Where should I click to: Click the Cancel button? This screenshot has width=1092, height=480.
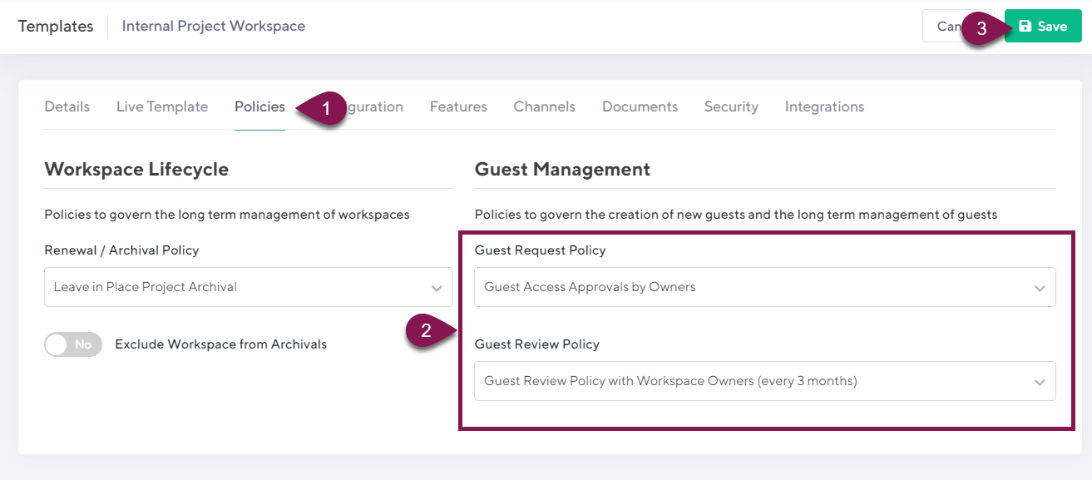(x=945, y=27)
